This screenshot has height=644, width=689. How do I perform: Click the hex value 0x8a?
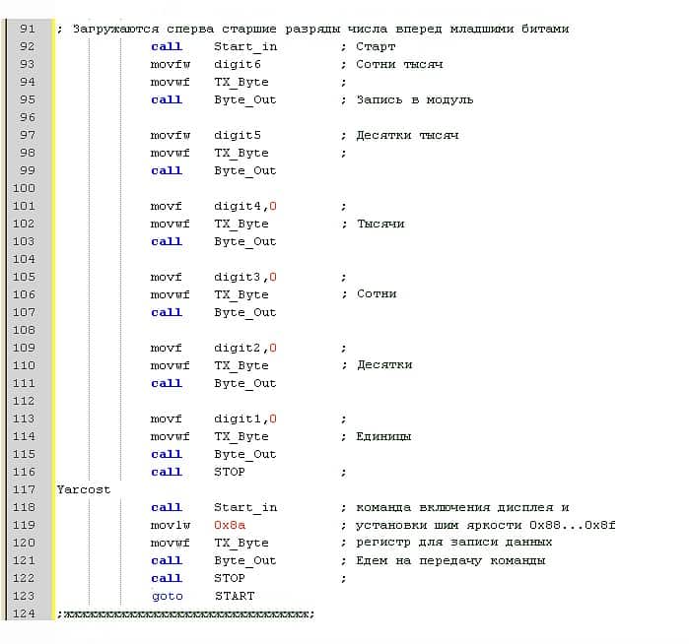click(230, 525)
